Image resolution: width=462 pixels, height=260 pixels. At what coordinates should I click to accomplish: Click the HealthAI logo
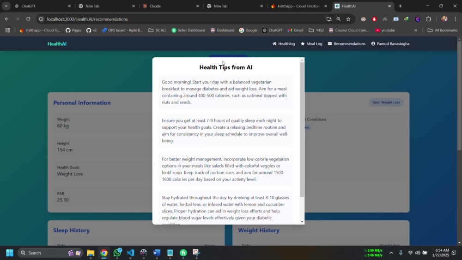57,44
